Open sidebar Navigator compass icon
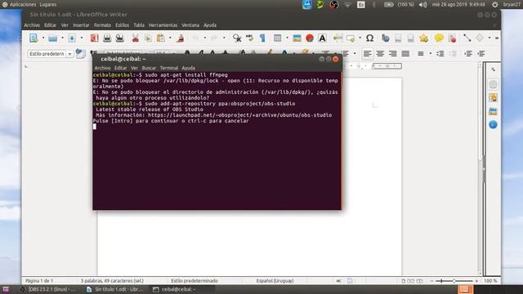The height and width of the screenshot is (294, 523). (x=493, y=125)
